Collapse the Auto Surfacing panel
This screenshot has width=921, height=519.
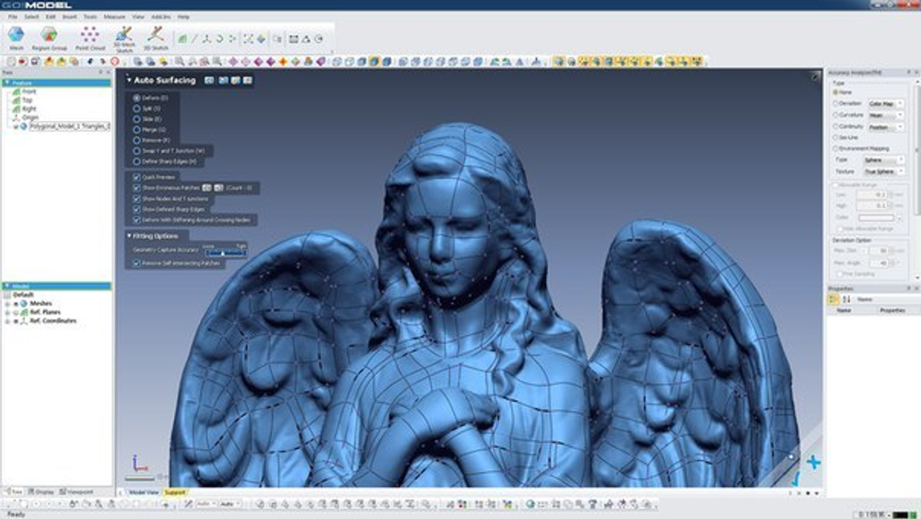129,80
